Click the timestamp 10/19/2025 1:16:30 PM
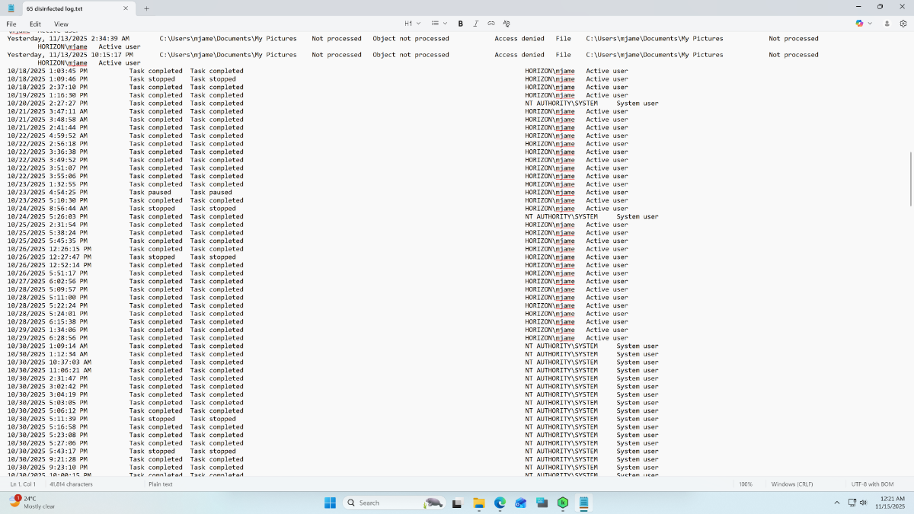Screen dimensions: 914x514 [47, 95]
